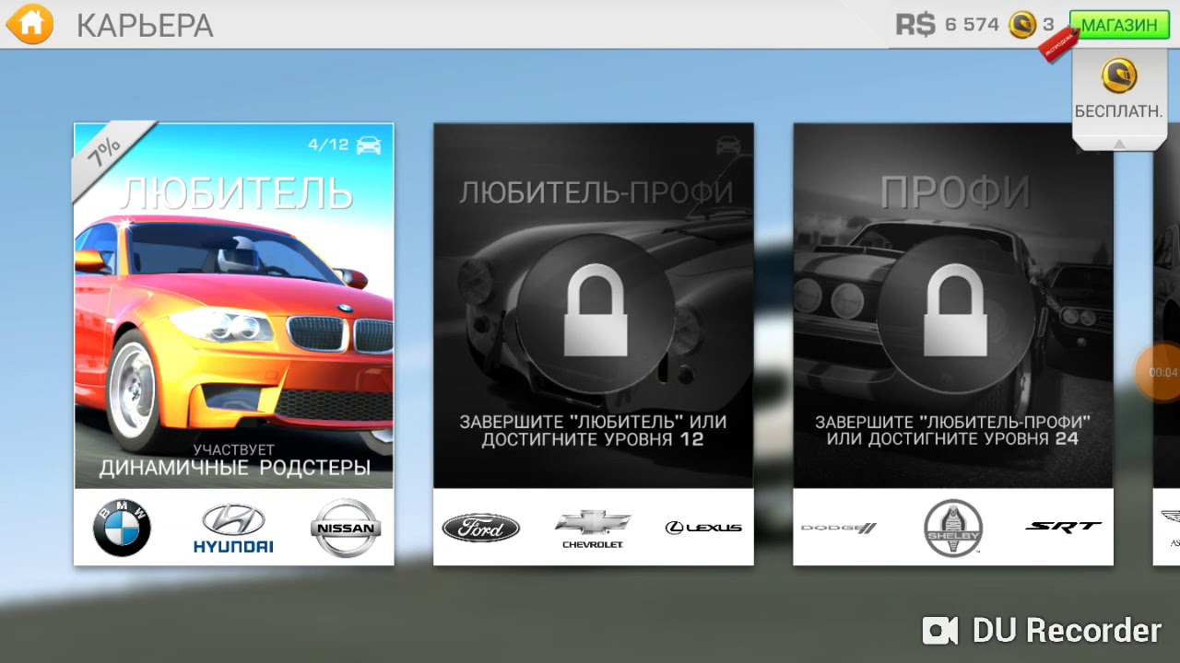Screen dimensions: 1180x663
Task: Tap the orange recorder timer bubble
Action: 1160,372
